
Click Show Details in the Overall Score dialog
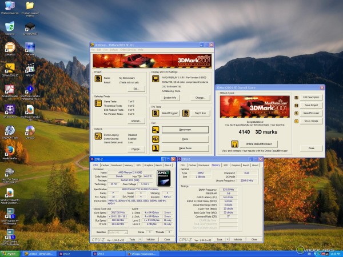click(311, 121)
